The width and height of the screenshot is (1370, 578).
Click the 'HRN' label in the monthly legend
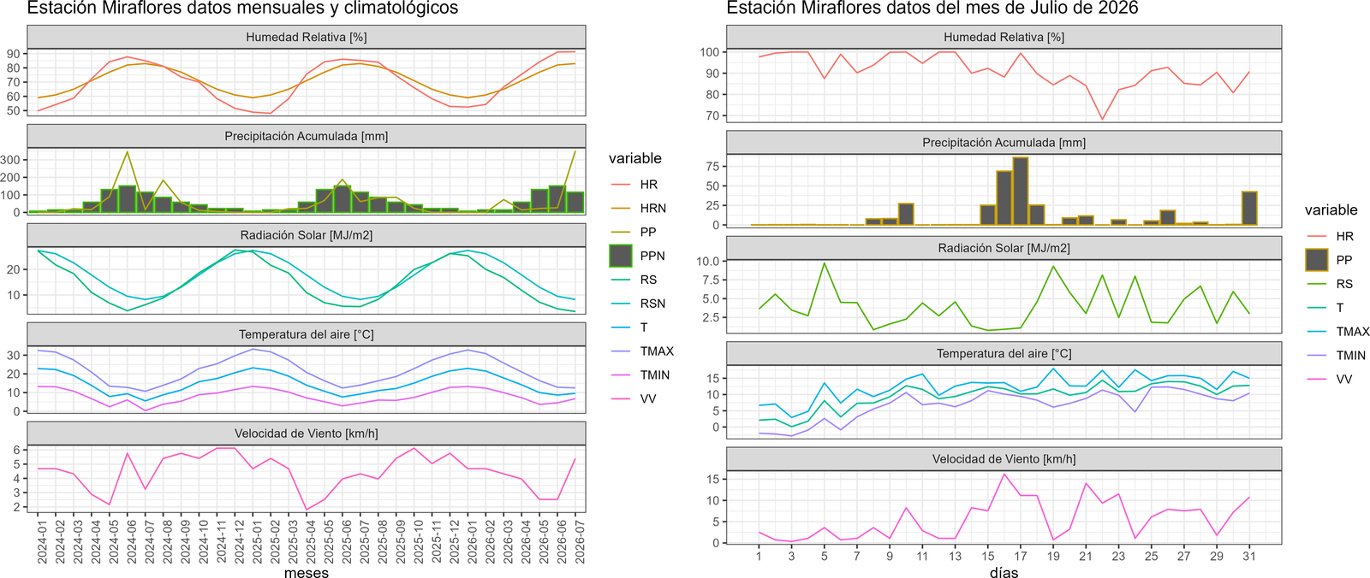coord(652,208)
